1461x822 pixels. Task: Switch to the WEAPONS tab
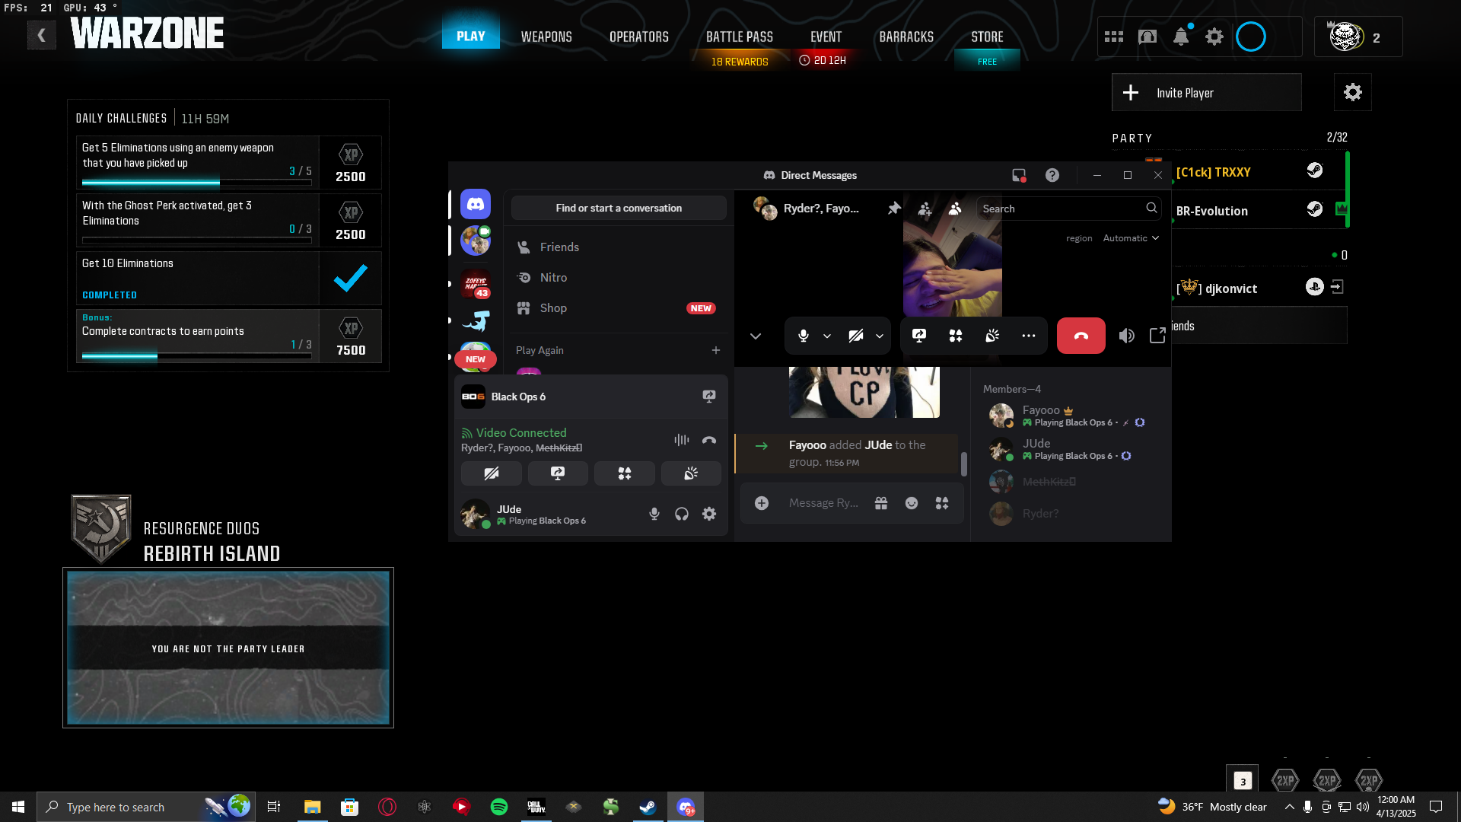pyautogui.click(x=546, y=37)
